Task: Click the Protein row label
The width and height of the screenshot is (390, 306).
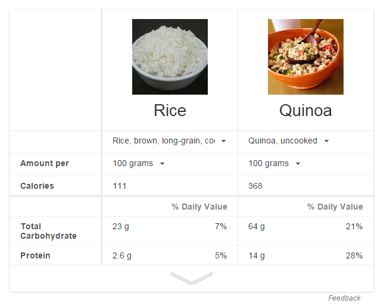Action: tap(35, 255)
